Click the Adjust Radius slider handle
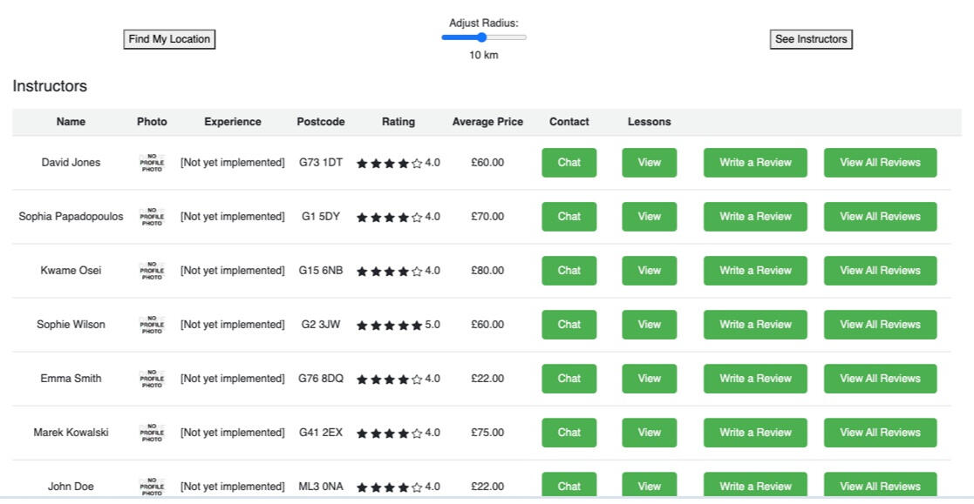Image resolution: width=974 pixels, height=504 pixels. (481, 37)
